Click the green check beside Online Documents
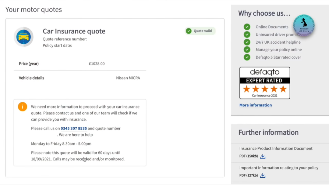Screen dimensions: 329x185 click(x=247, y=27)
